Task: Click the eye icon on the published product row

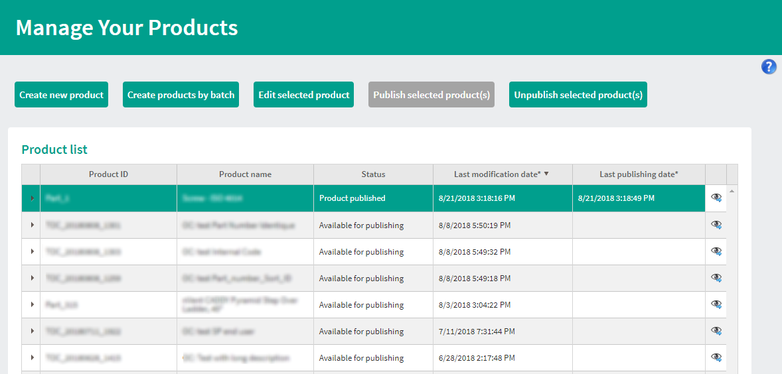Action: coord(716,198)
